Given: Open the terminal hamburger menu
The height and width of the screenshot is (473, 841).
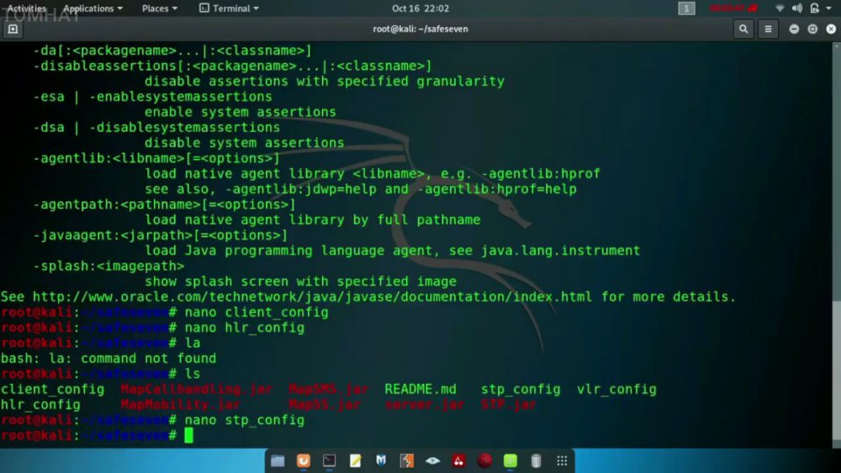Looking at the screenshot, I should [x=768, y=29].
